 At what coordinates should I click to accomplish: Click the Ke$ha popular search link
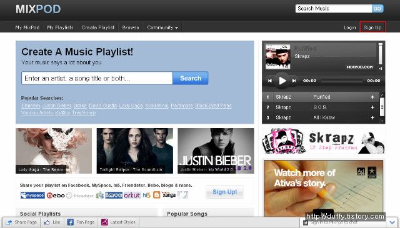click(x=62, y=112)
